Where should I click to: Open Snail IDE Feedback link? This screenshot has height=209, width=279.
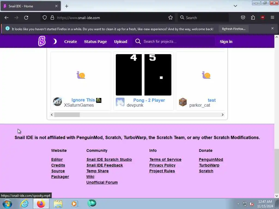105,165
